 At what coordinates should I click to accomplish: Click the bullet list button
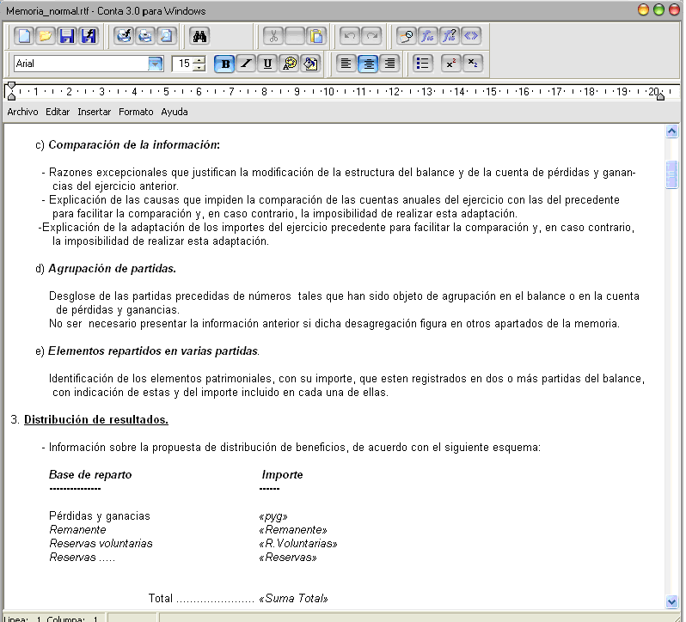coord(423,64)
